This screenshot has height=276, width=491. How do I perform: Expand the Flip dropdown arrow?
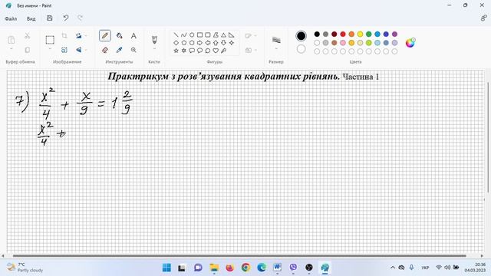tap(86, 50)
